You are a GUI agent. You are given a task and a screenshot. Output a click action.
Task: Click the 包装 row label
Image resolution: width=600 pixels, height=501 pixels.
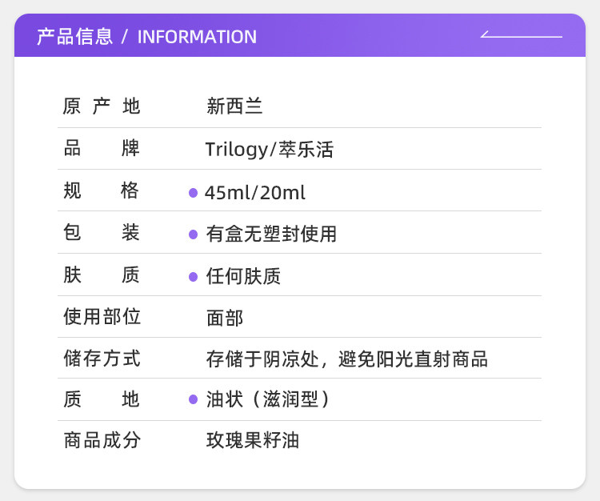click(101, 233)
